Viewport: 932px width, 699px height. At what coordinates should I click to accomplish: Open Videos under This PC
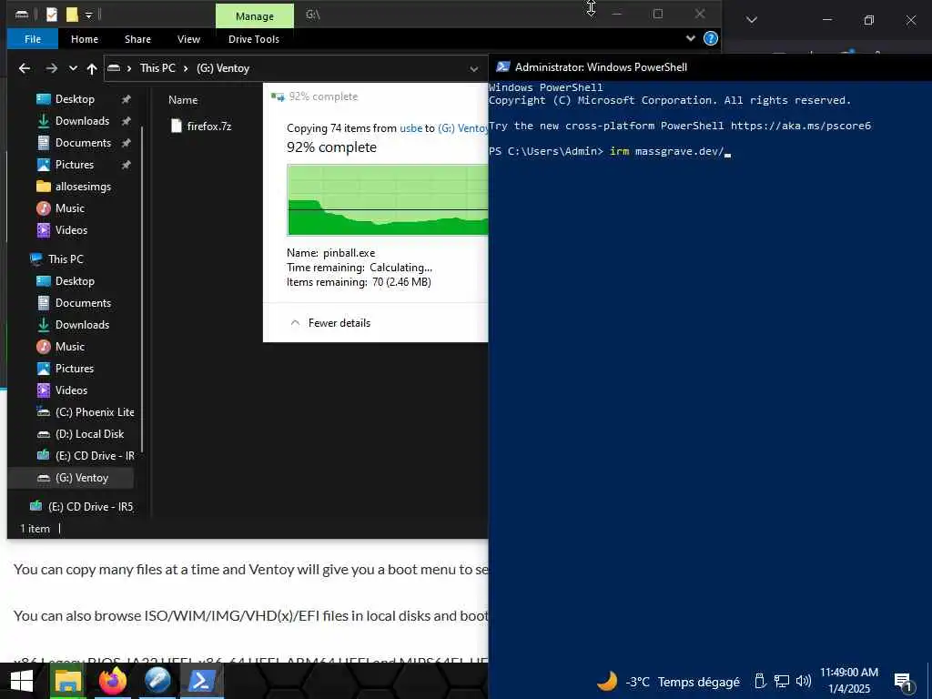71,390
